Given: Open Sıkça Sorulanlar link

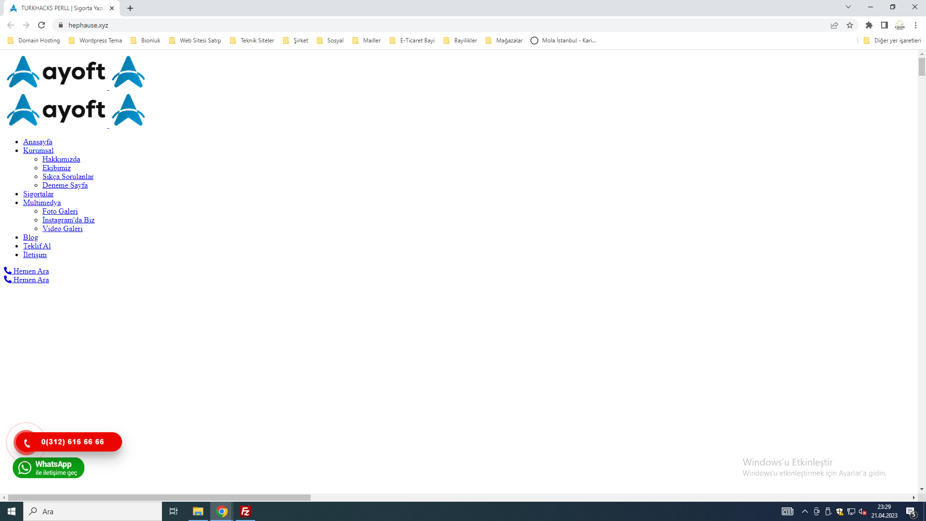Looking at the screenshot, I should (68, 177).
